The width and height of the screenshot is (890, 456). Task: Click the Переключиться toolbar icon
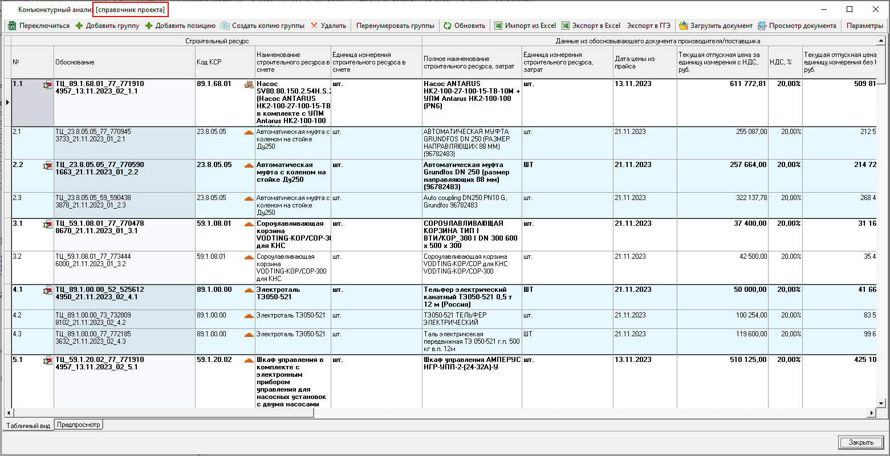click(12, 26)
